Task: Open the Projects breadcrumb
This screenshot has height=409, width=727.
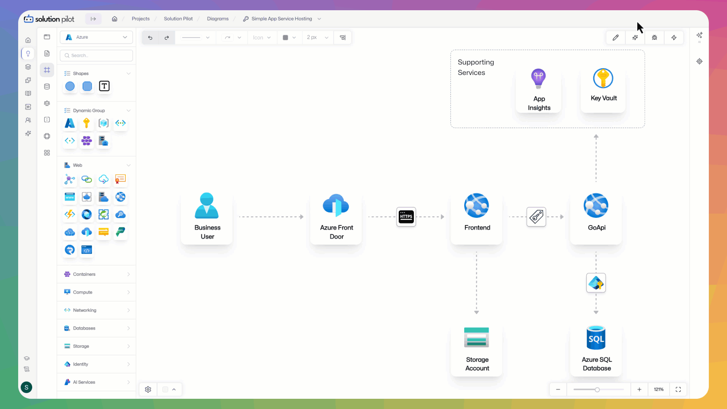Action: pyautogui.click(x=140, y=19)
